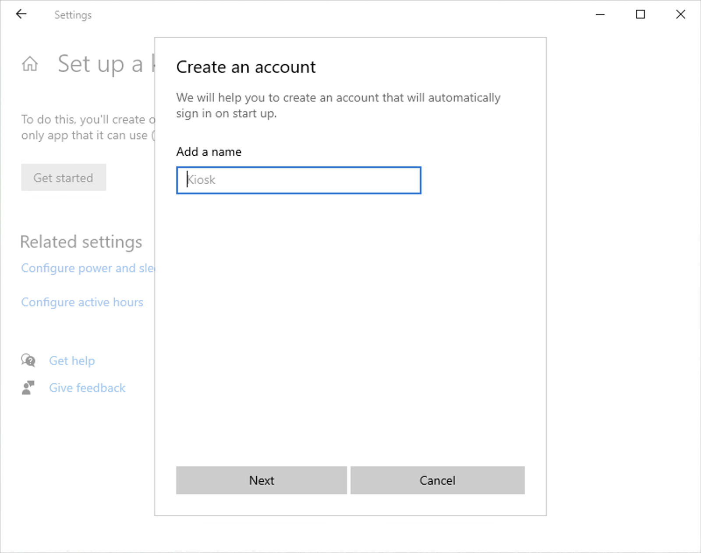Go to Settings home via house icon
The width and height of the screenshot is (701, 553).
click(30, 64)
